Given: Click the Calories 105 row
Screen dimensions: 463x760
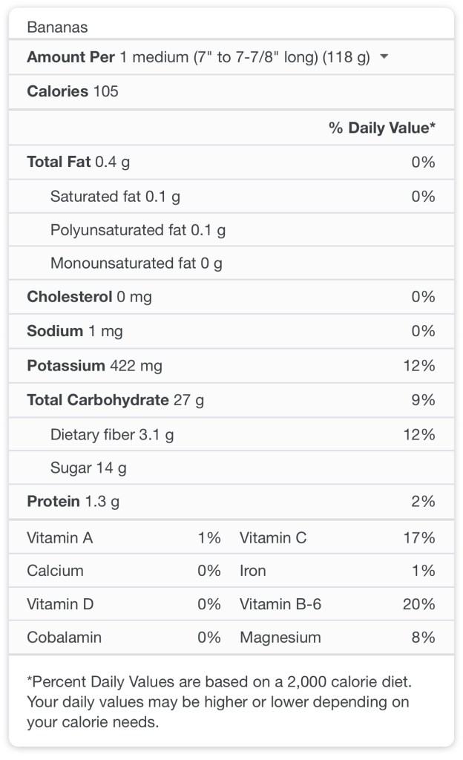Looking at the screenshot, I should (73, 91).
